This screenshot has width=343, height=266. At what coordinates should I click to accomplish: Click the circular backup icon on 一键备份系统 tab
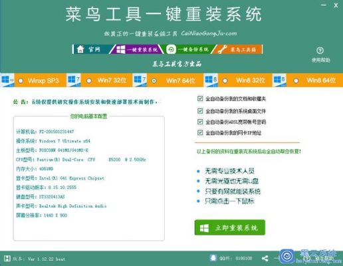171,49
